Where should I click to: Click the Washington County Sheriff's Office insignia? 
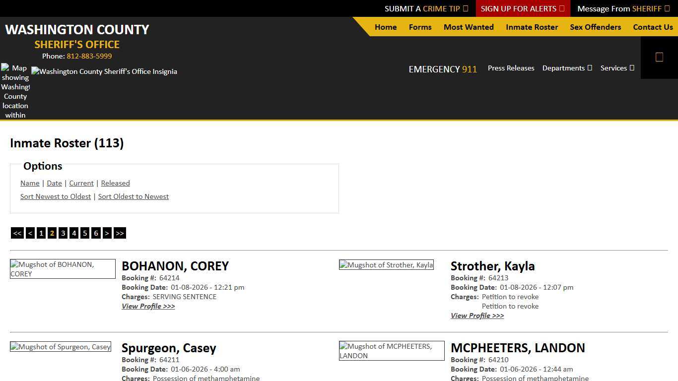tap(104, 71)
